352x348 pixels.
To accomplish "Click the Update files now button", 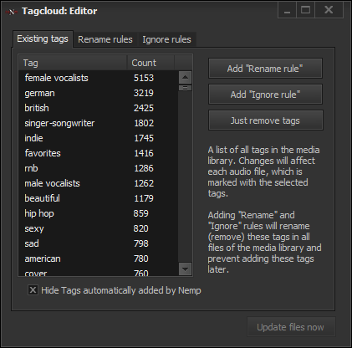I will point(291,327).
